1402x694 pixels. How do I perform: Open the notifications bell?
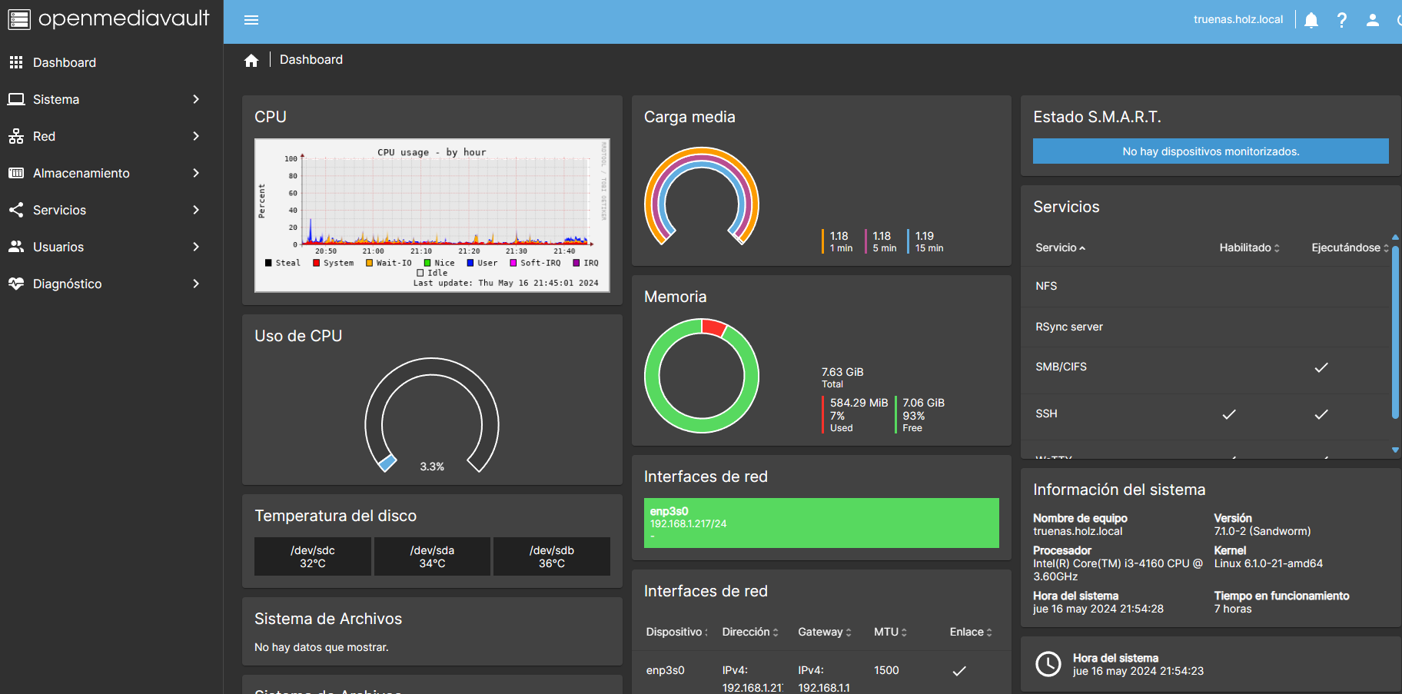(1311, 20)
